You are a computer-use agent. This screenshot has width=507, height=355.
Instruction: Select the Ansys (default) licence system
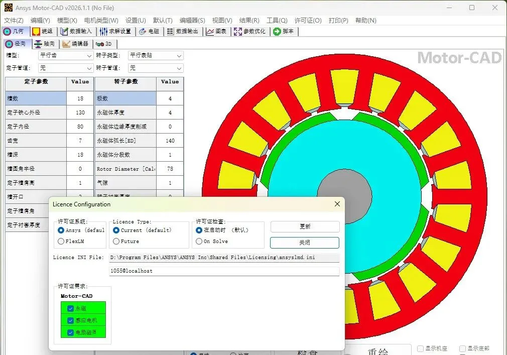pyautogui.click(x=61, y=230)
